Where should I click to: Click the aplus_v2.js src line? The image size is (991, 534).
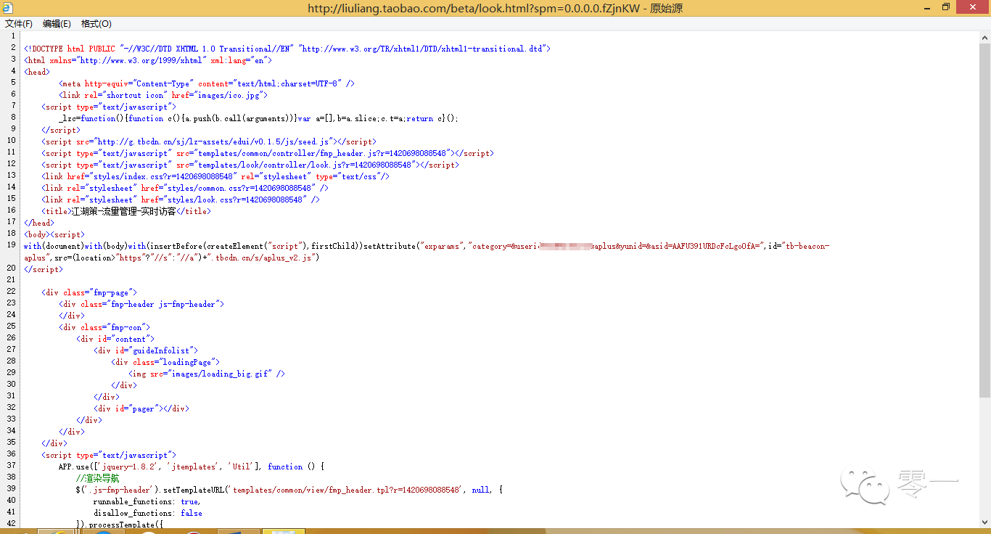pos(172,258)
